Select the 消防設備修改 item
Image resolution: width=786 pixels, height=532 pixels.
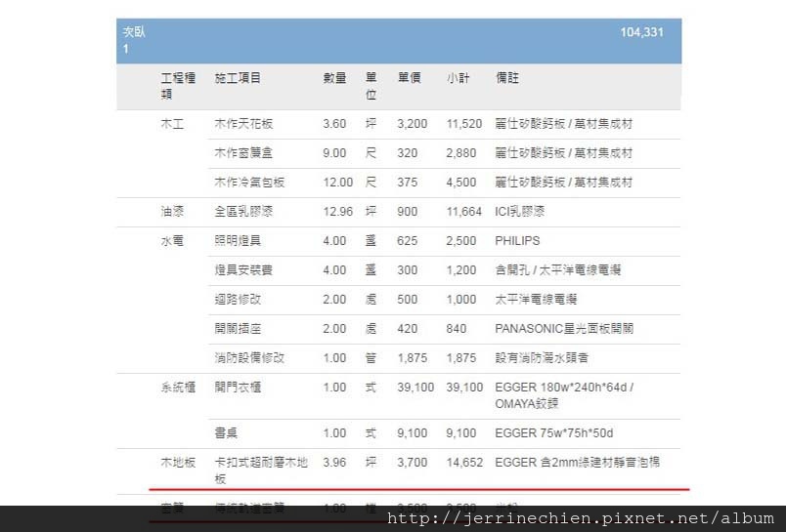[249, 358]
